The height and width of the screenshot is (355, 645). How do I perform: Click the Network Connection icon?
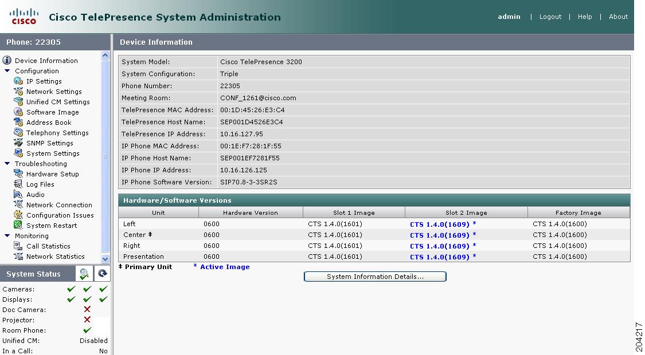coord(18,204)
